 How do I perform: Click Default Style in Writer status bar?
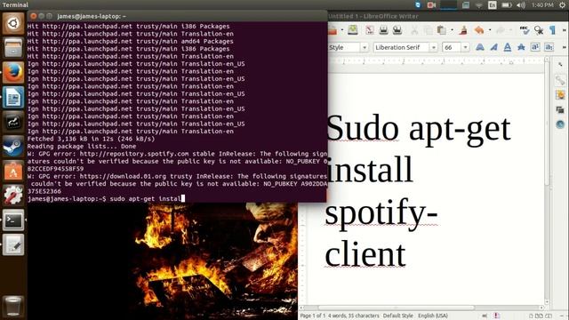pyautogui.click(x=397, y=316)
